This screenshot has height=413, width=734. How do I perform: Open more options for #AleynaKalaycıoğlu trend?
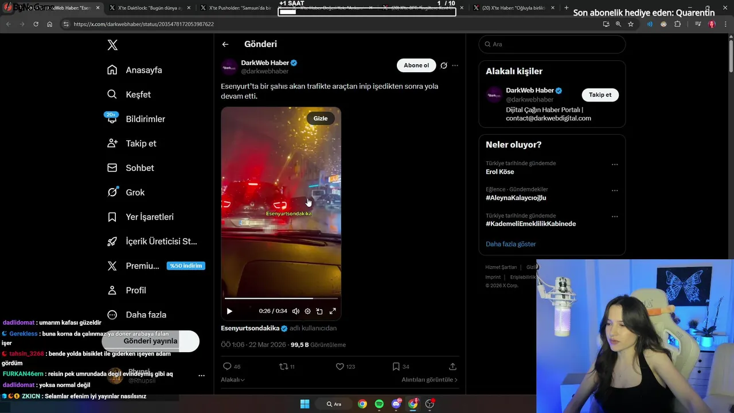tap(615, 190)
